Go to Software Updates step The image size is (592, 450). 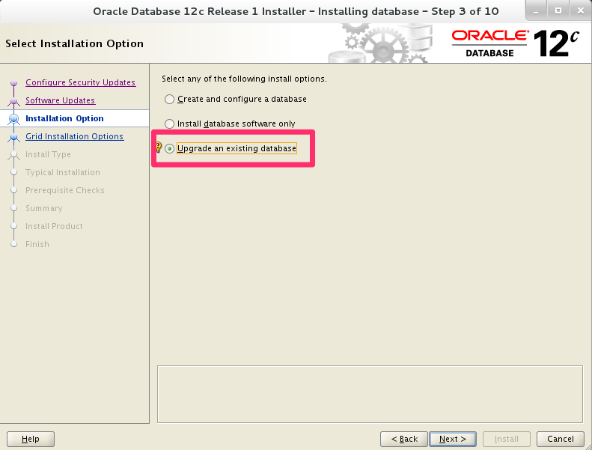(60, 100)
